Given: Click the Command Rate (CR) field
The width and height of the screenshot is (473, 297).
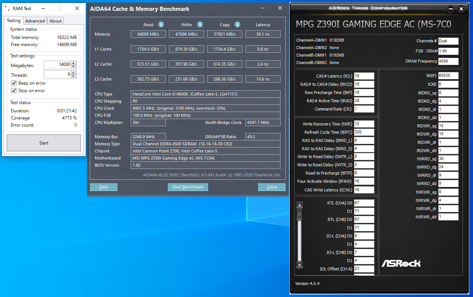Looking at the screenshot, I should pos(364,109).
